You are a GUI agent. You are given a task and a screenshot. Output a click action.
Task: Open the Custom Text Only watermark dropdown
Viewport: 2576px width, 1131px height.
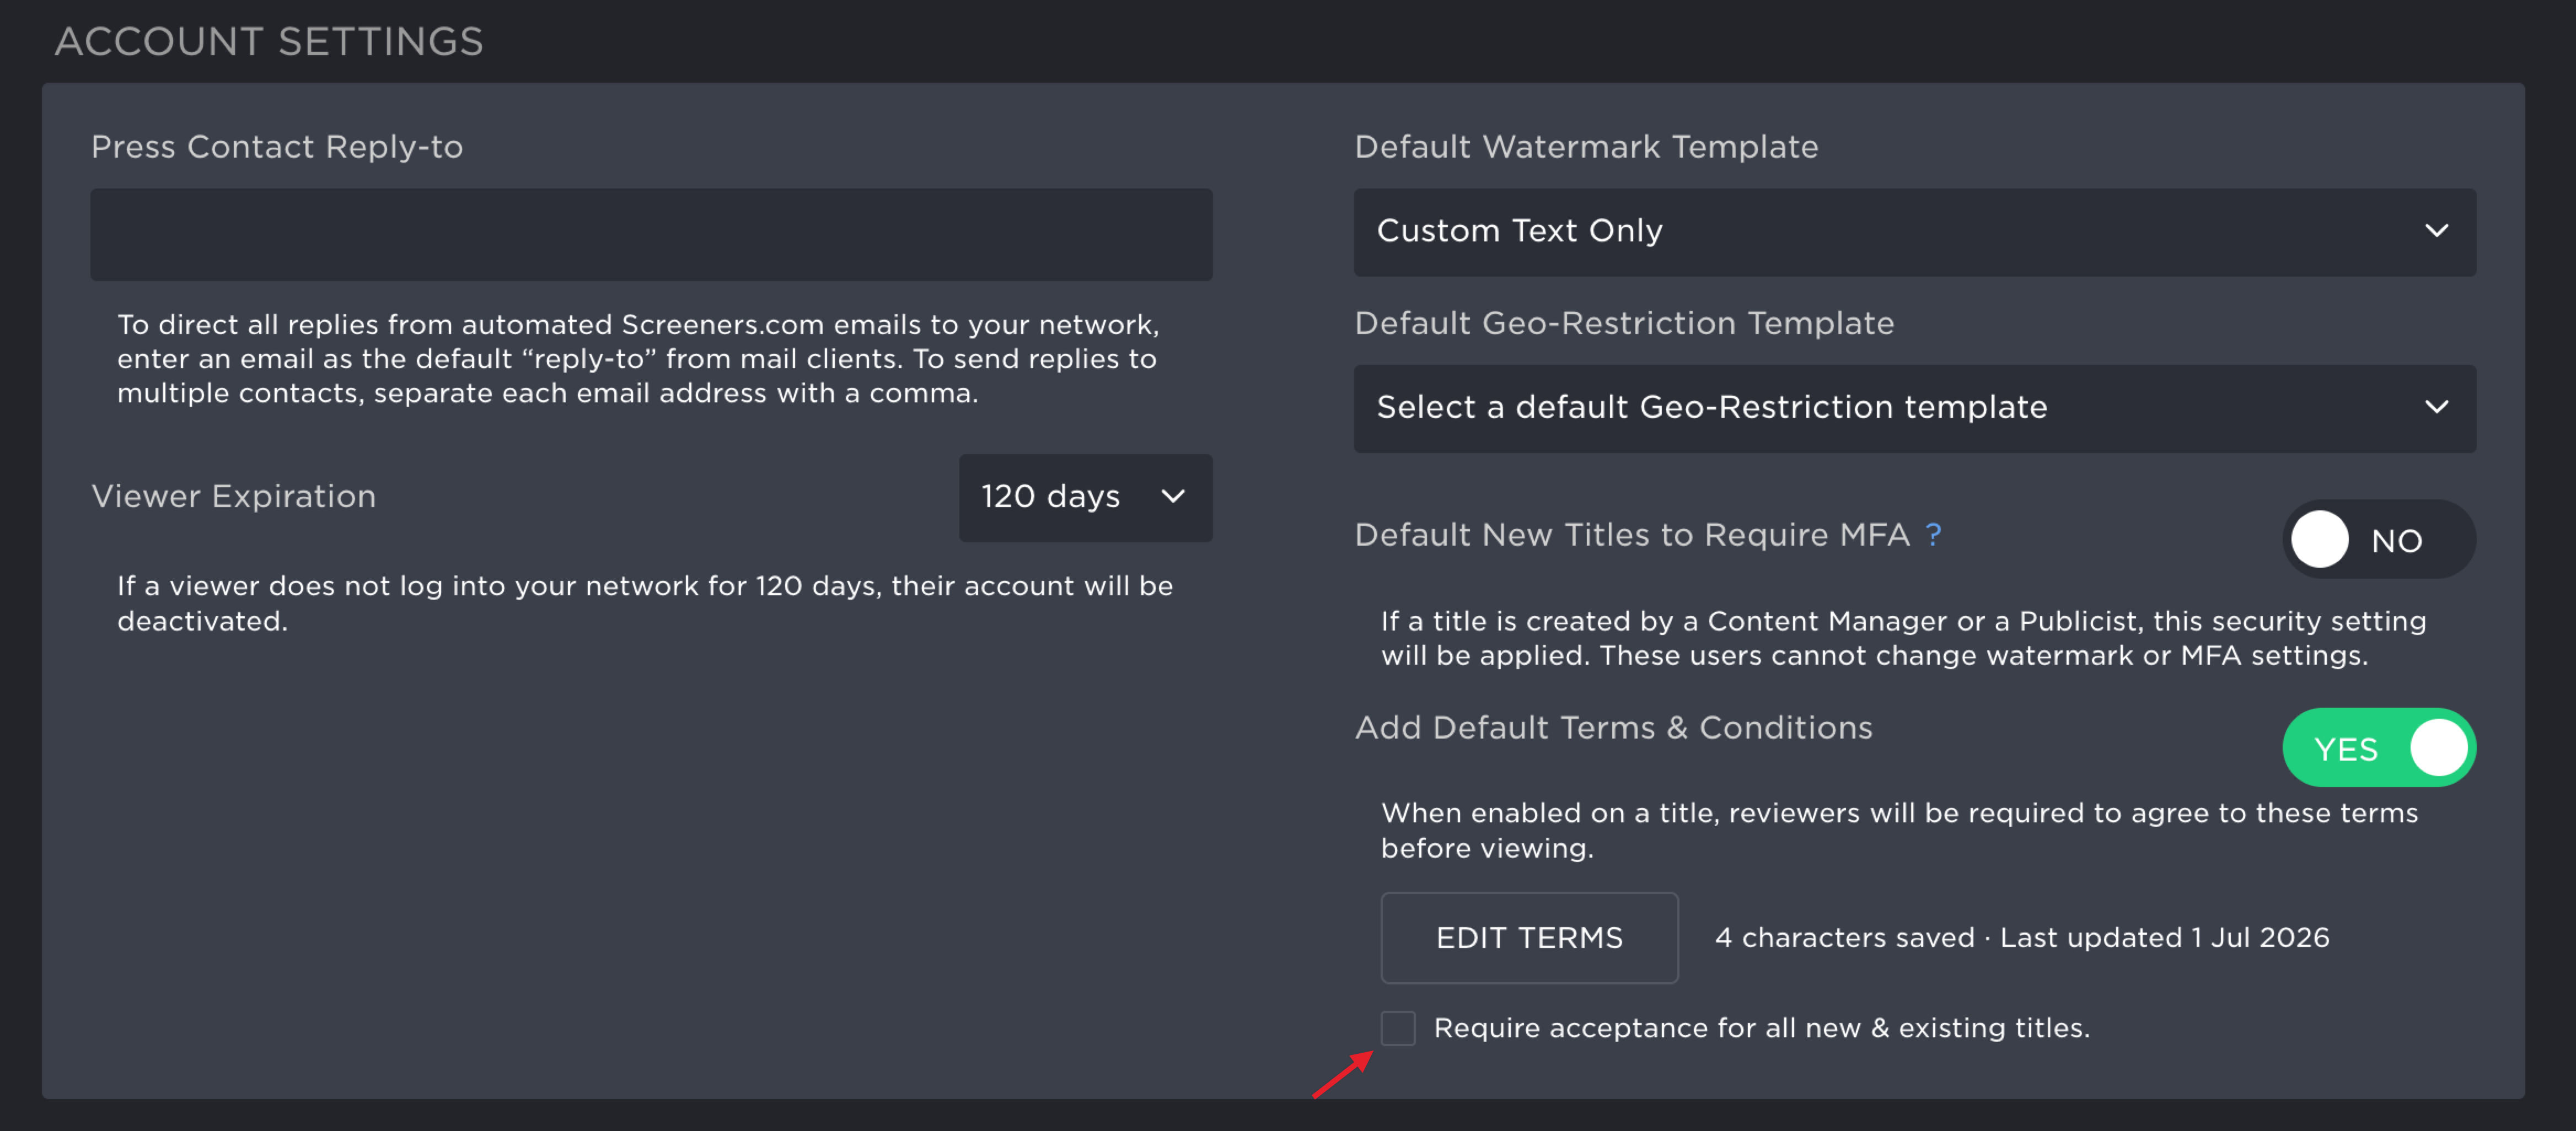coord(1914,232)
